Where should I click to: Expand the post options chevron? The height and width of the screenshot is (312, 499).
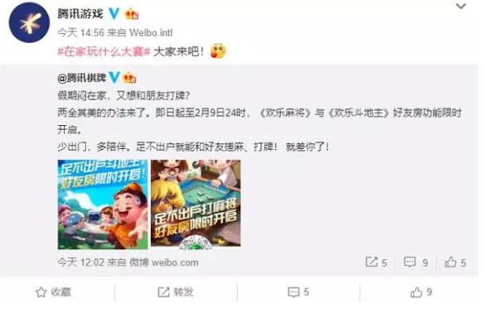(461, 6)
